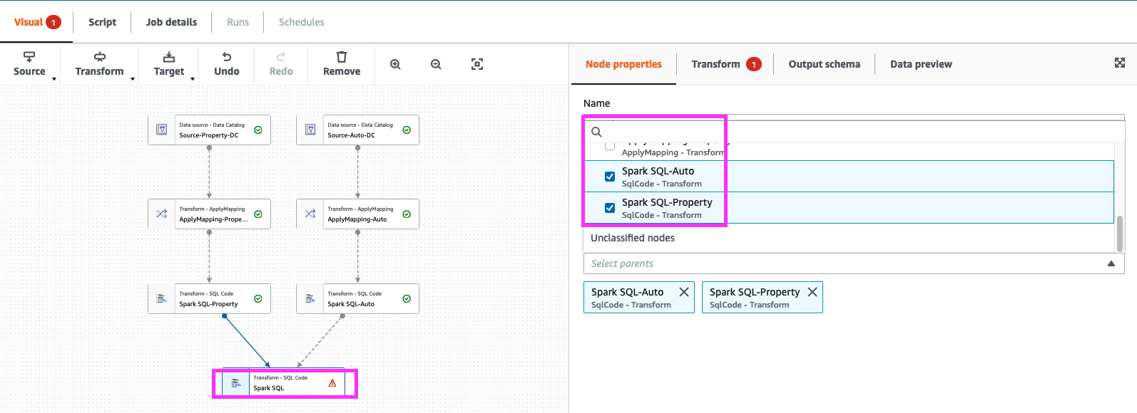Remove Spark SQL-Property parent chip
Image resolution: width=1137 pixels, height=413 pixels.
[x=812, y=292]
